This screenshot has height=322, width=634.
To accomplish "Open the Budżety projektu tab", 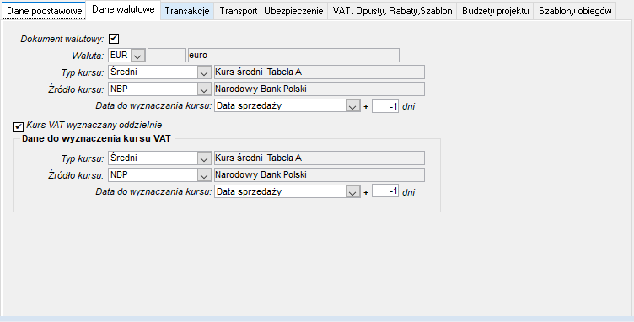I will [496, 11].
